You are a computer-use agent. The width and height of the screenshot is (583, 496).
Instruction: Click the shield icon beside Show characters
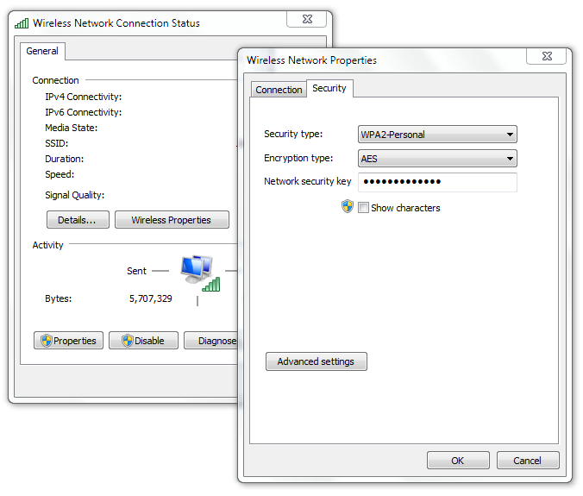point(348,207)
